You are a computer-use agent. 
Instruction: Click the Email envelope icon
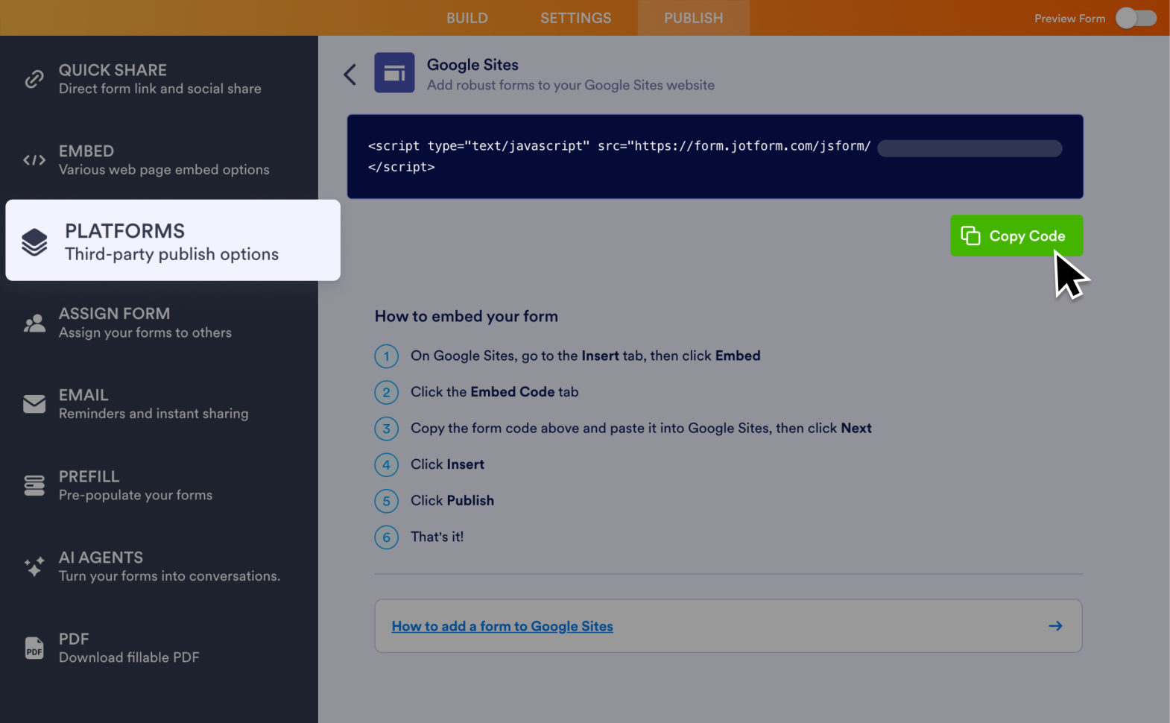34,404
